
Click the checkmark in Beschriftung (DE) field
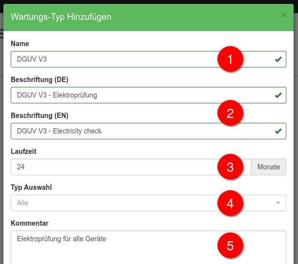(278, 95)
